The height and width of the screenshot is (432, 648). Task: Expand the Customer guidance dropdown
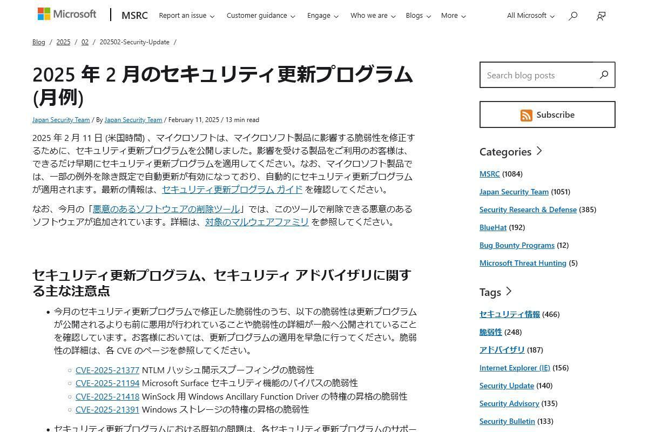click(260, 16)
